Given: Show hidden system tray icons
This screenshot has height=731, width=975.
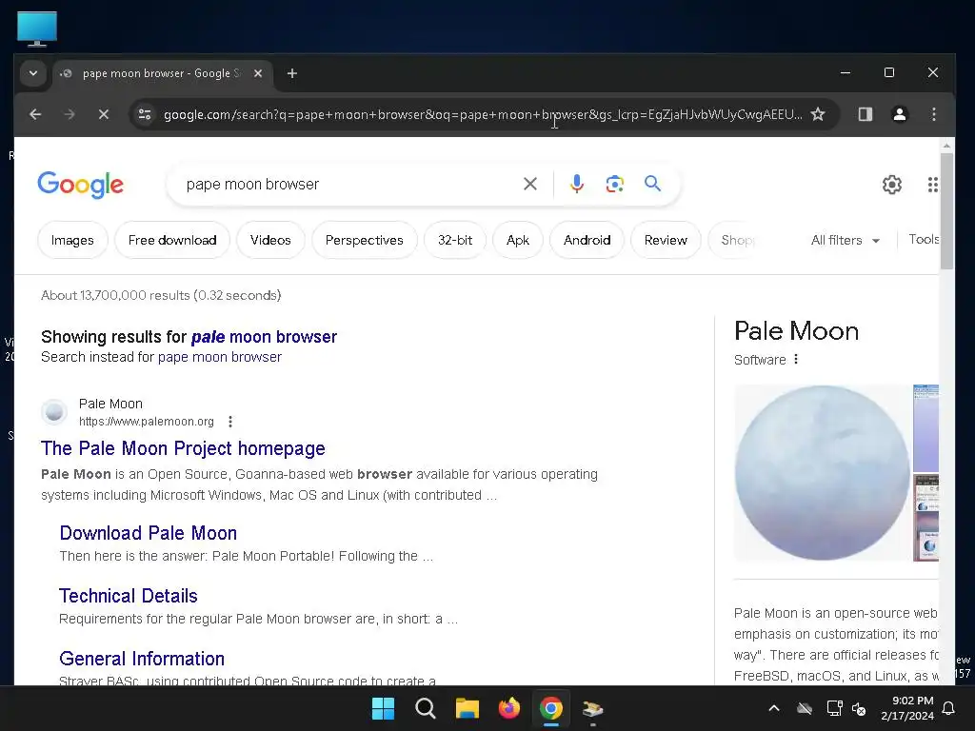Looking at the screenshot, I should 774,708.
